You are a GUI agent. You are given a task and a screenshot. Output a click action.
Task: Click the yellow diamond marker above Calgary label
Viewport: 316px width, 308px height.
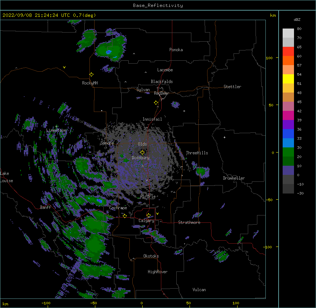148,215
